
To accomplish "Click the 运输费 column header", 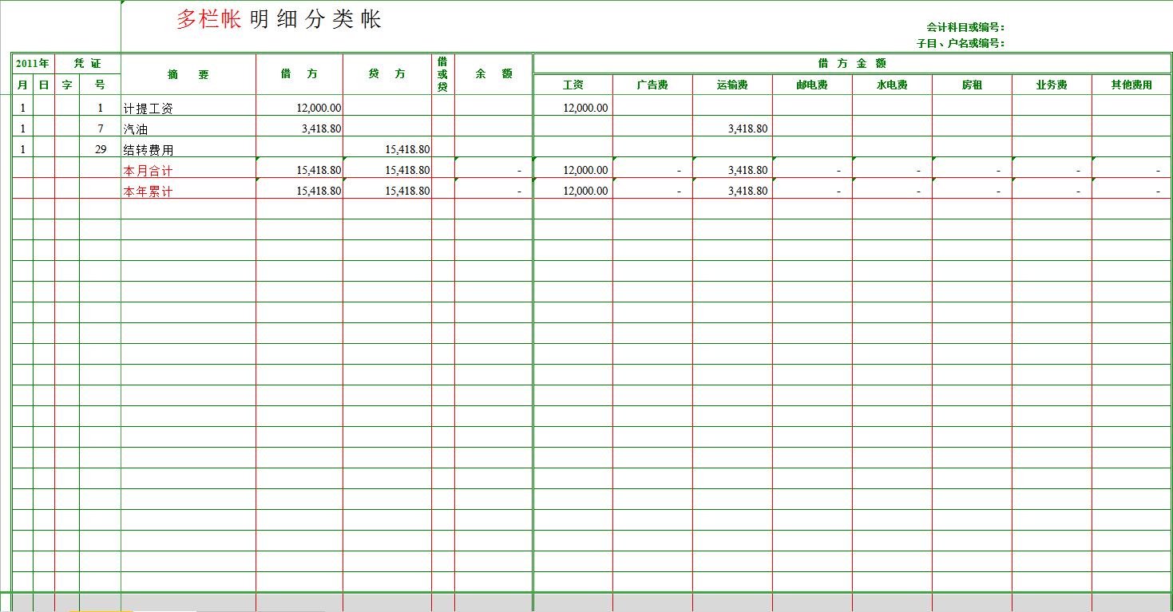I will coord(731,84).
